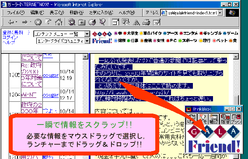This screenshot has height=159, width=248.
Task: Open the address bar dropdown arrow
Action: 220,13
